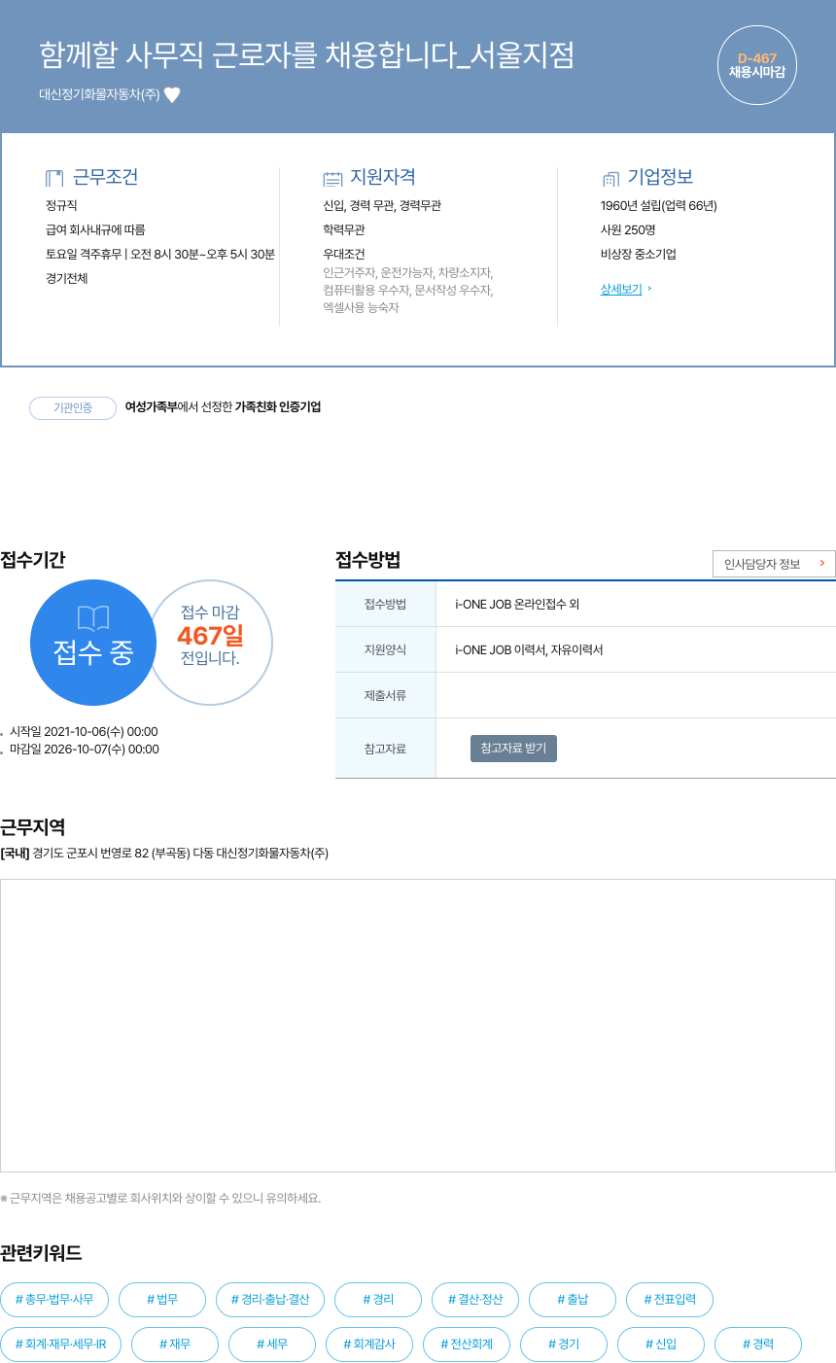Click company name 대신정기화물자동차(주) in header

(x=99, y=94)
